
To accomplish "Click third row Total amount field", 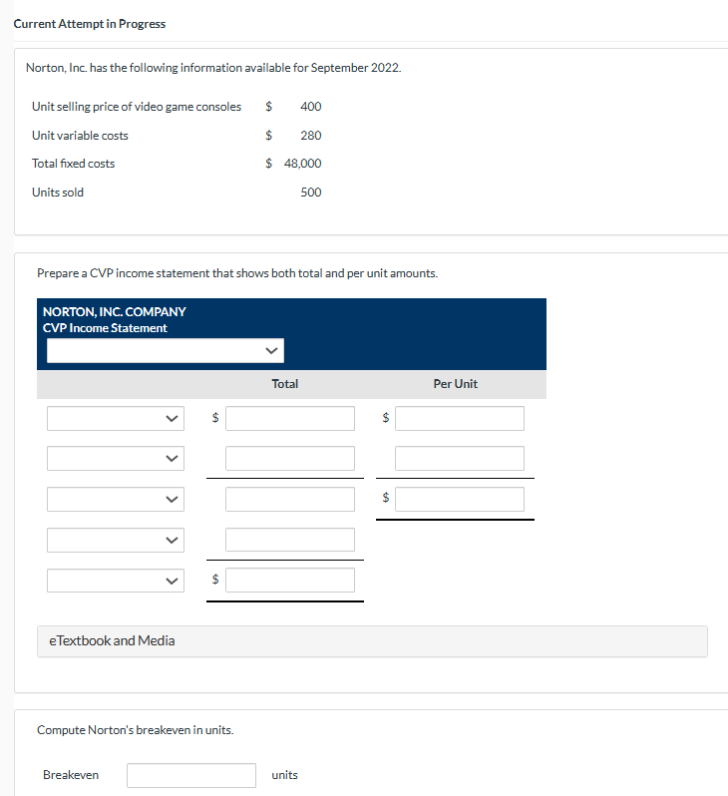I will (290, 499).
